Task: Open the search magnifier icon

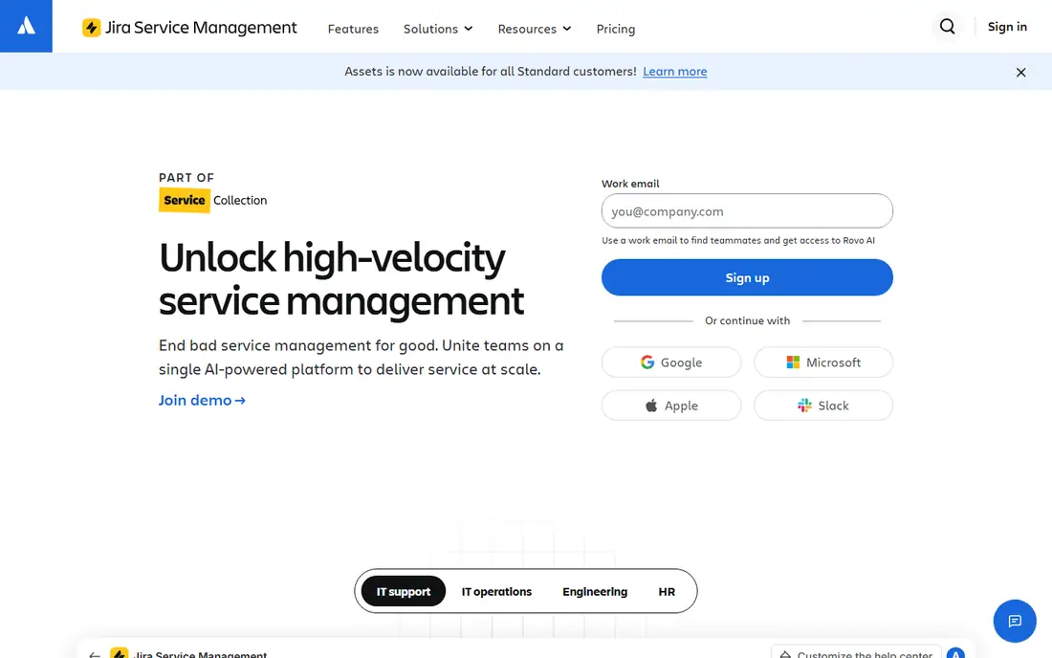Action: [x=948, y=27]
